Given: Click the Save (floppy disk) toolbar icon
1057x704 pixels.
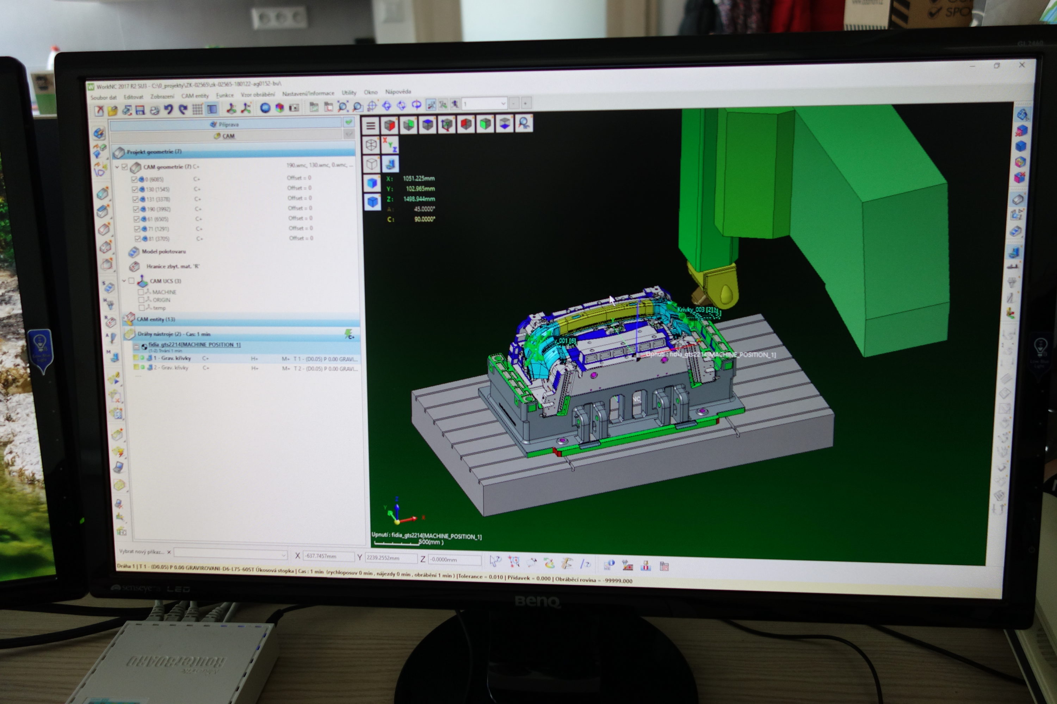Looking at the screenshot, I should click(140, 110).
